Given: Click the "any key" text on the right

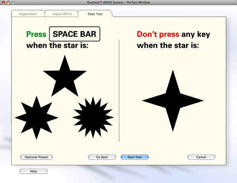Looking at the screenshot, I should pyautogui.click(x=196, y=34).
